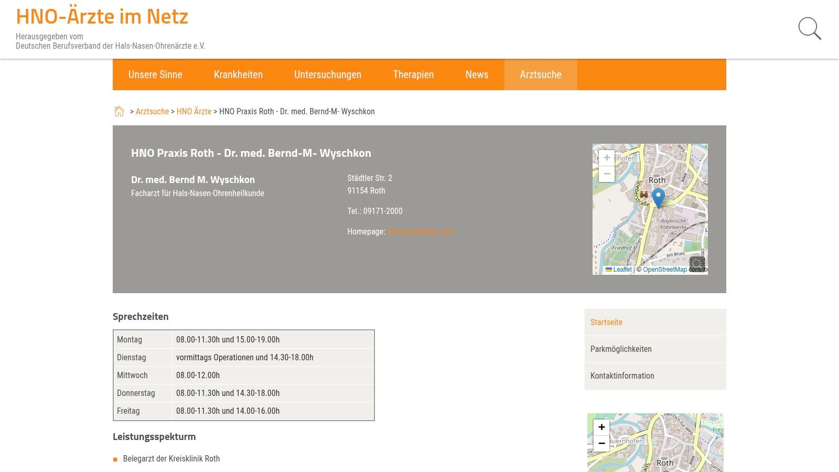This screenshot has height=472, width=839.
Task: Zoom in on the lower sidebar map
Action: (601, 427)
